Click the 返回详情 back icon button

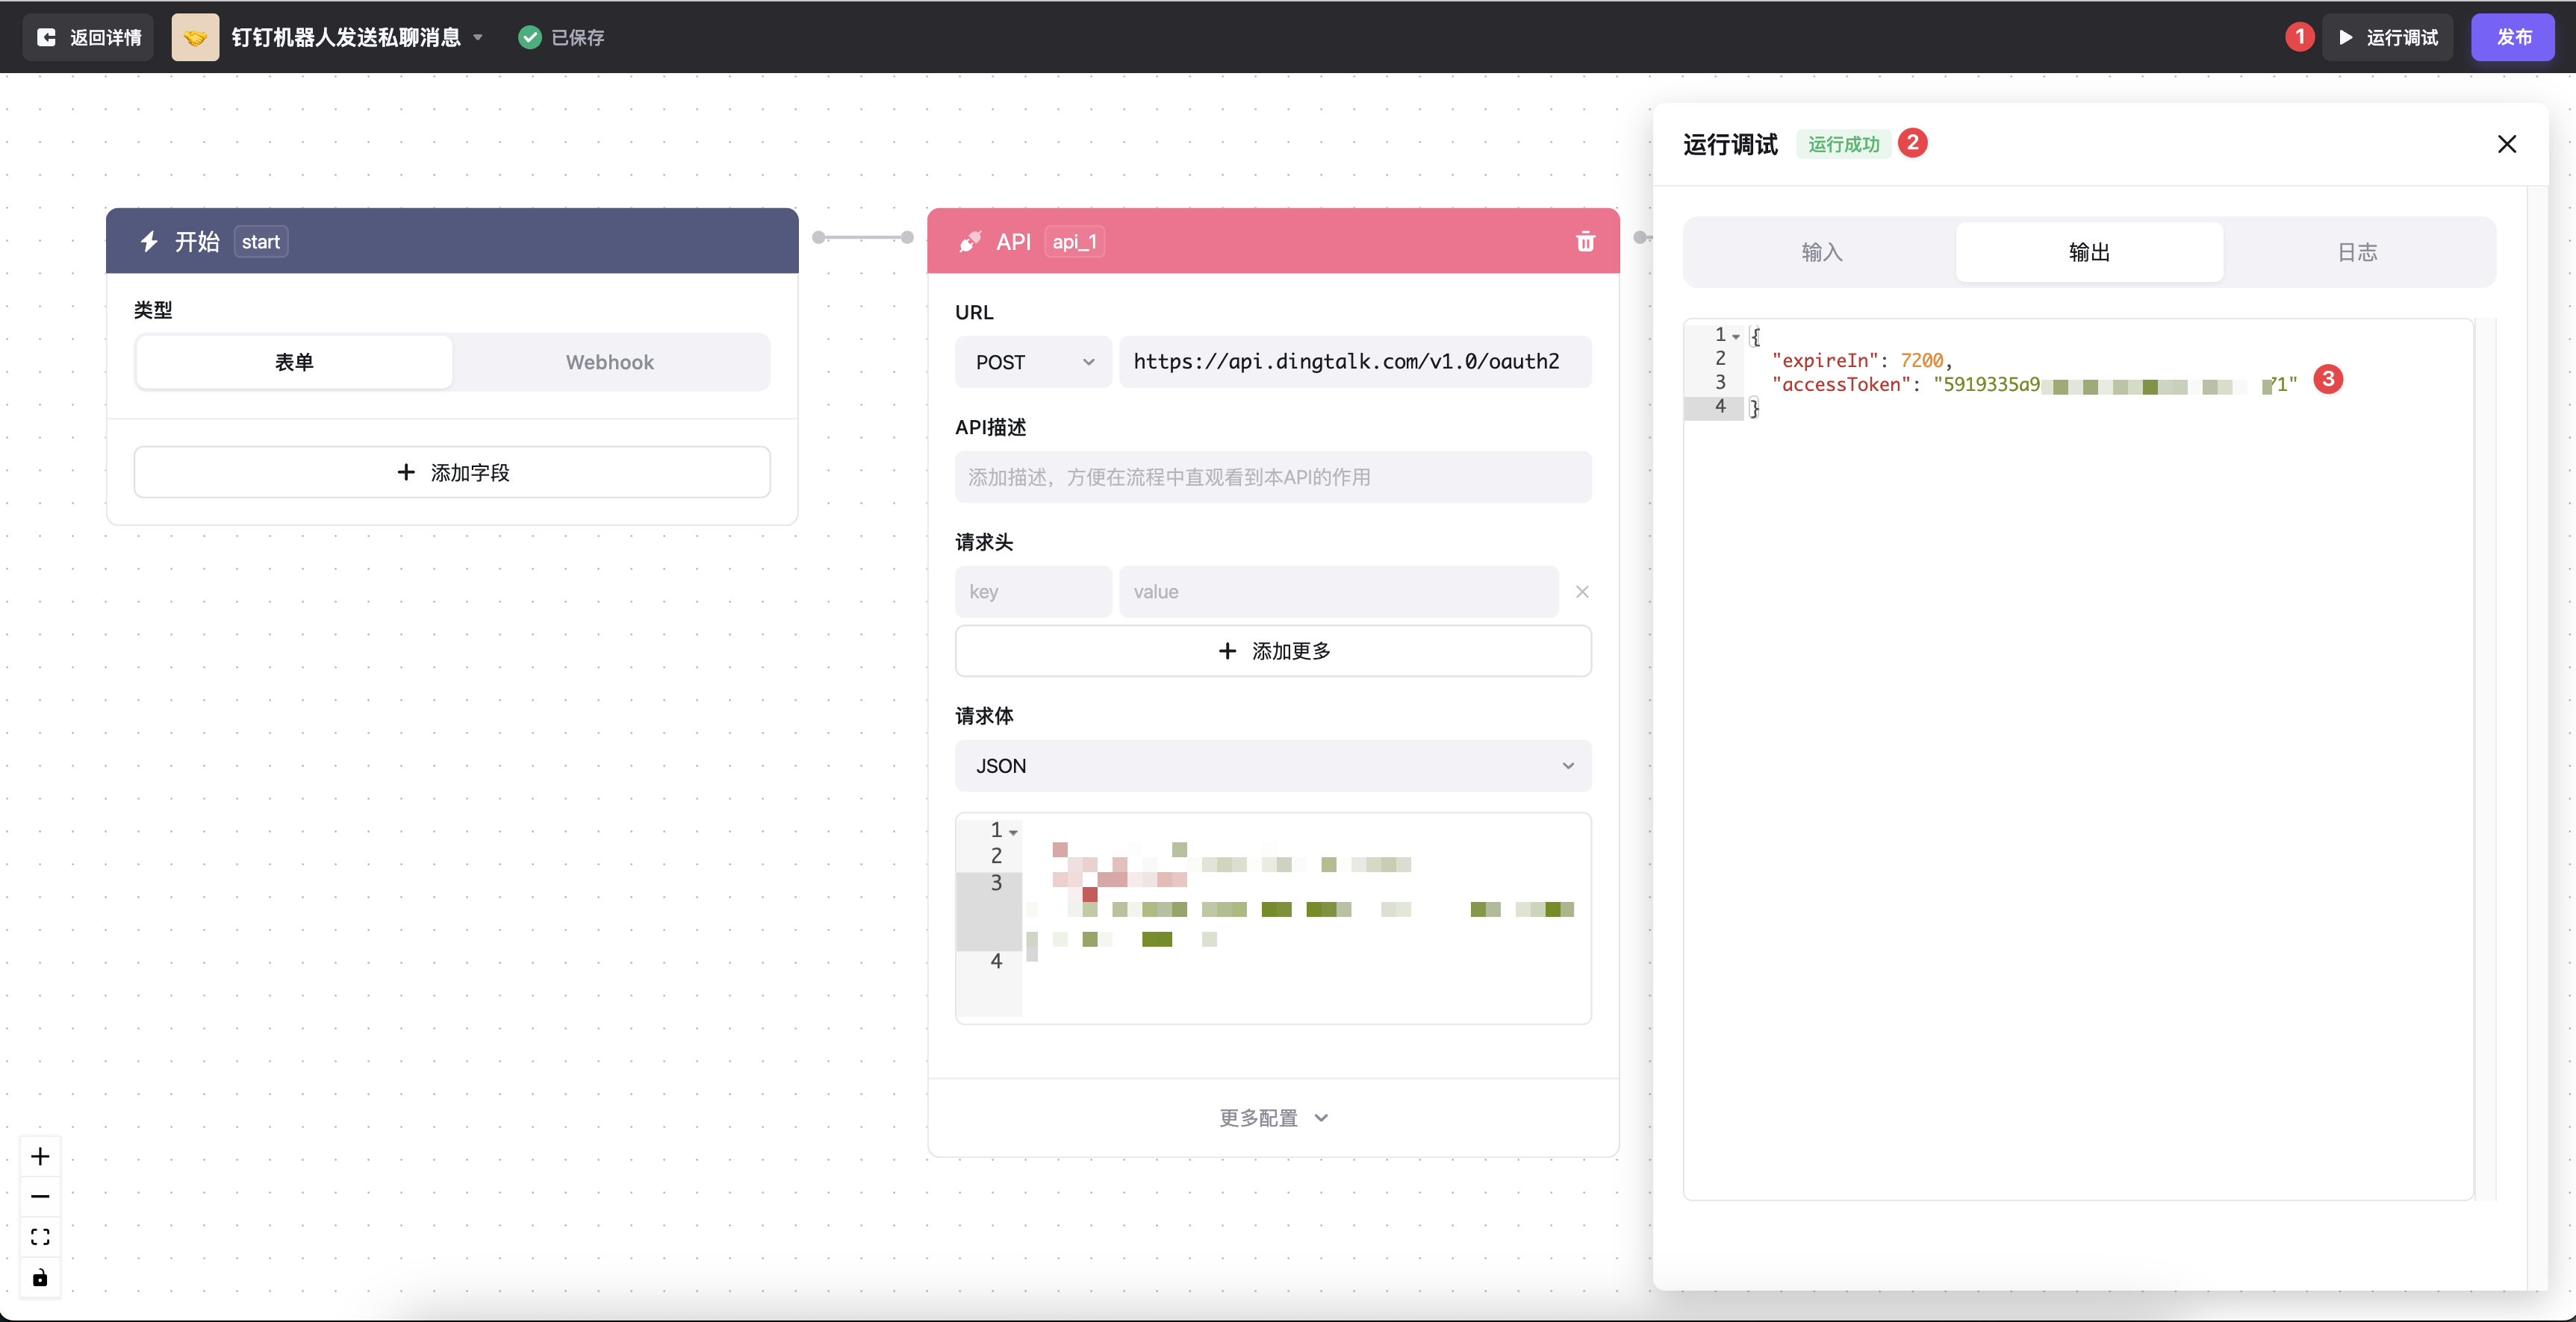pos(88,37)
